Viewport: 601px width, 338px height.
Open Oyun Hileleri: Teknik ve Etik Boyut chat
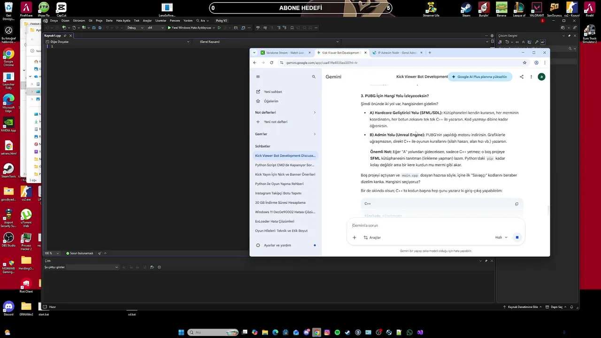tap(285, 230)
